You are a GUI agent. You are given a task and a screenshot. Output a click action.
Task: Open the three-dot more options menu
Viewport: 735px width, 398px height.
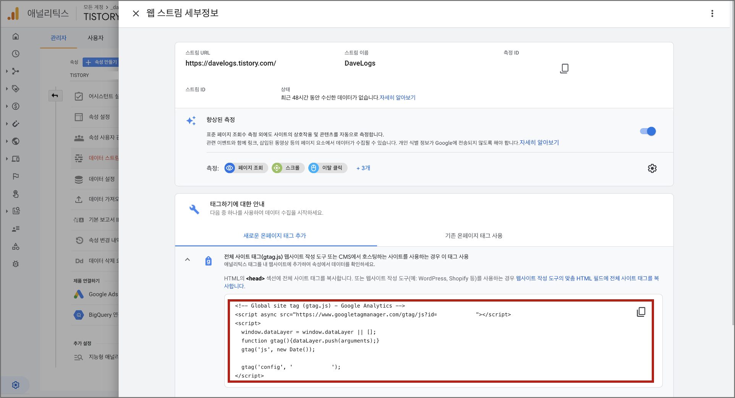point(712,13)
